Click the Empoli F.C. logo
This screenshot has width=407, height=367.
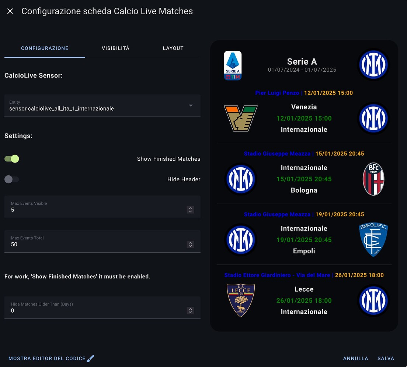373,239
